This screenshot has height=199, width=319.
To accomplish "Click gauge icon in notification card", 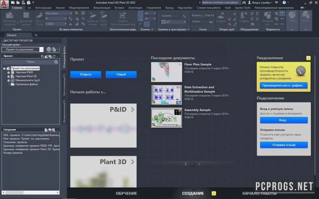I will [301, 71].
